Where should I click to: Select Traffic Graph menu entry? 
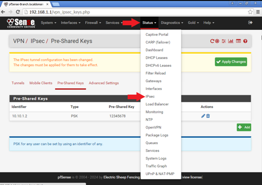[156, 166]
